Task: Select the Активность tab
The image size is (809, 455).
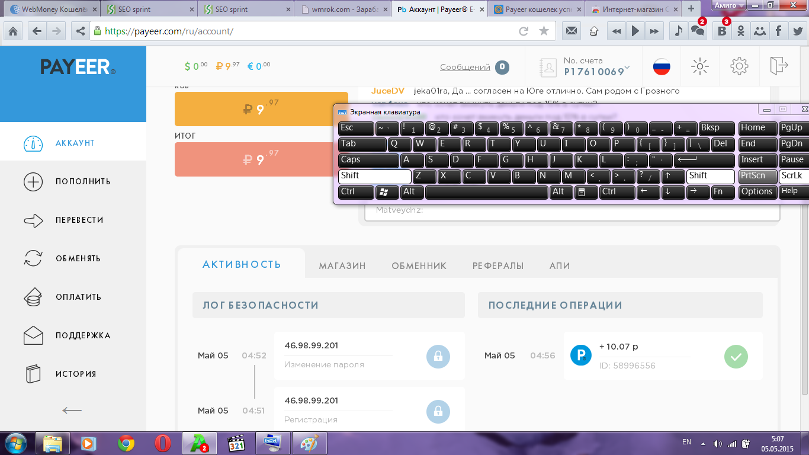Action: click(x=242, y=264)
